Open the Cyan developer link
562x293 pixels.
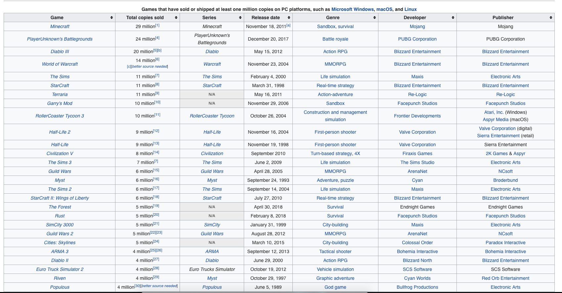coord(417,180)
